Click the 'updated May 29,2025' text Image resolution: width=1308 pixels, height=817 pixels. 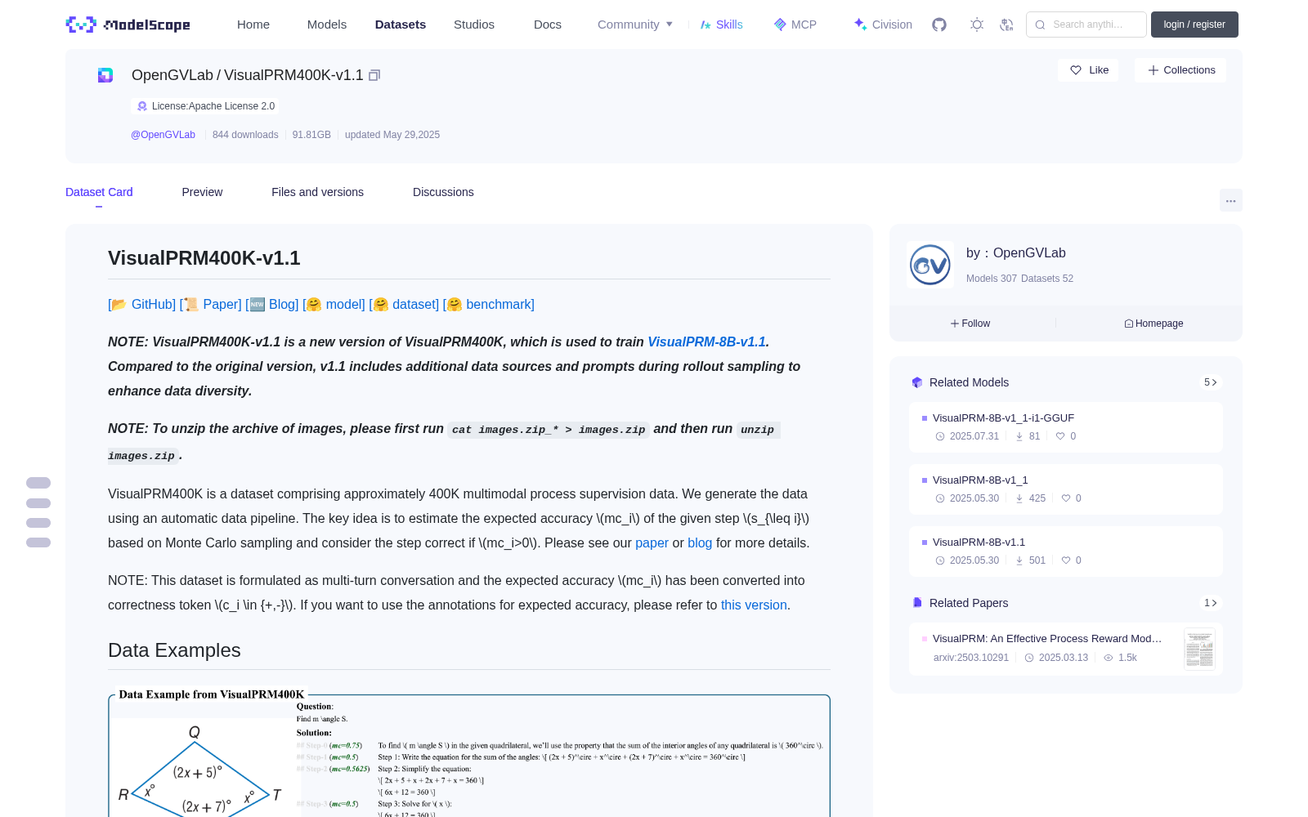(392, 135)
